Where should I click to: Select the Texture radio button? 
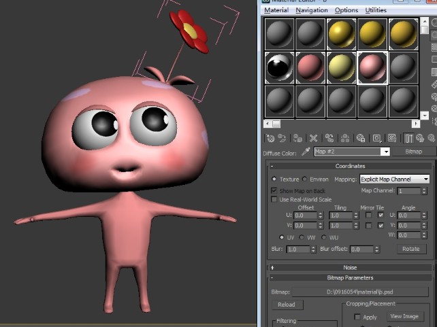click(274, 179)
